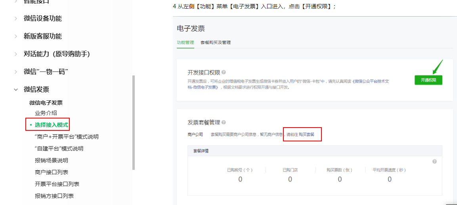
Task: Click the 购买票数（张） label
Action: (340, 170)
